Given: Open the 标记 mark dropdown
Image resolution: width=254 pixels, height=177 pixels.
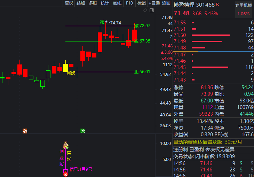Looking at the screenshot, I should point(142,3).
